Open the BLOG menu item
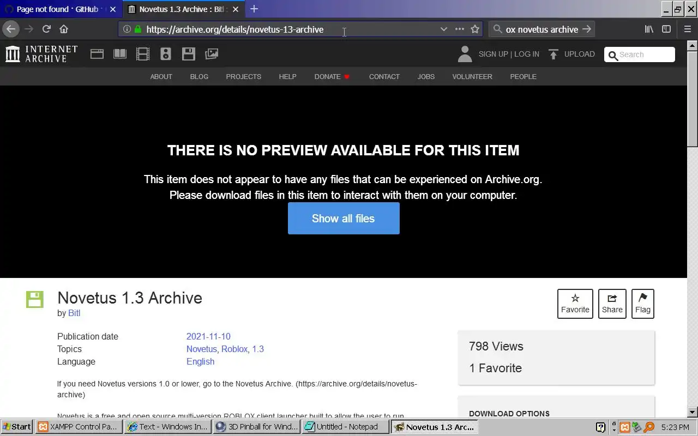The width and height of the screenshot is (698, 436). 199,77
